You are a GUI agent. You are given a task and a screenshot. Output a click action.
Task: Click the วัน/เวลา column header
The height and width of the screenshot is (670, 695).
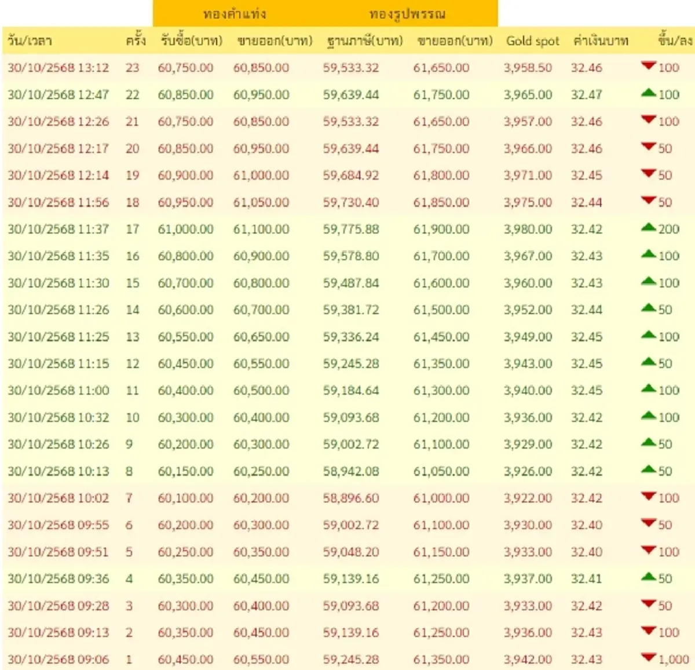30,41
